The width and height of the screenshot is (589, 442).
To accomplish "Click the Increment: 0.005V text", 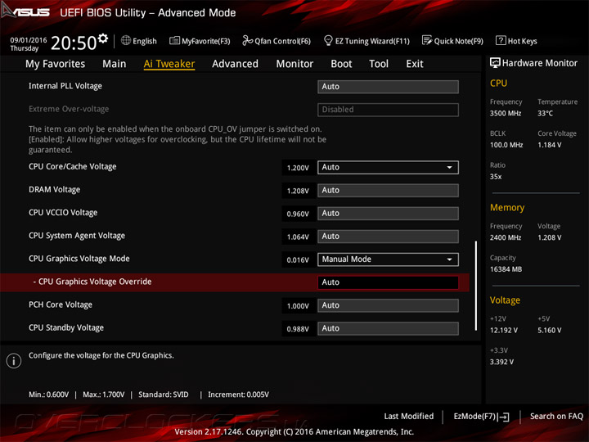I will coord(239,395).
